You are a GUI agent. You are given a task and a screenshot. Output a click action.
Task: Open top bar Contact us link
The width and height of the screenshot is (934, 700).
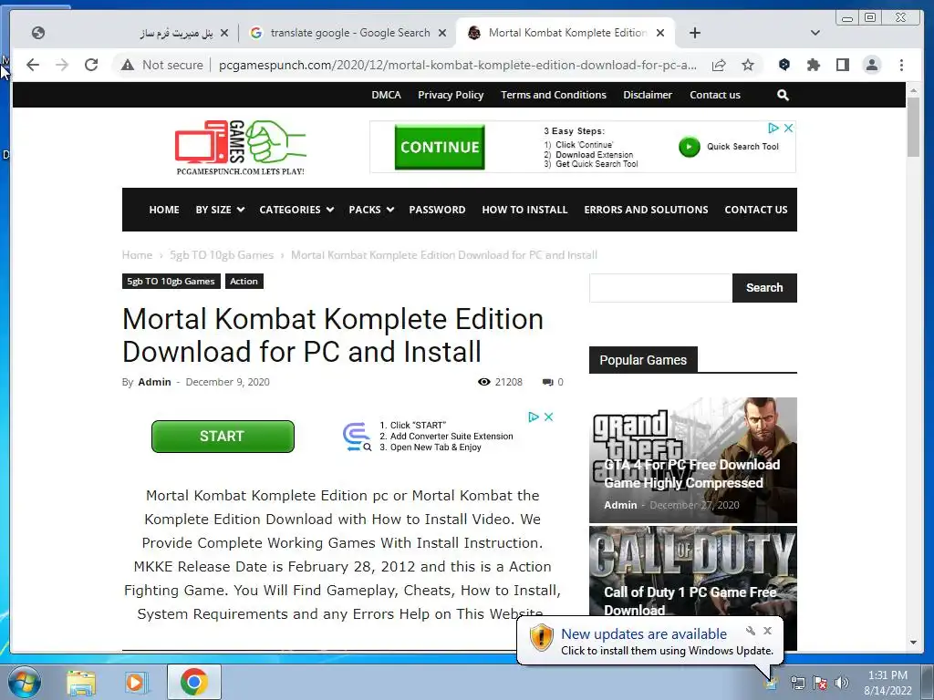tap(715, 95)
